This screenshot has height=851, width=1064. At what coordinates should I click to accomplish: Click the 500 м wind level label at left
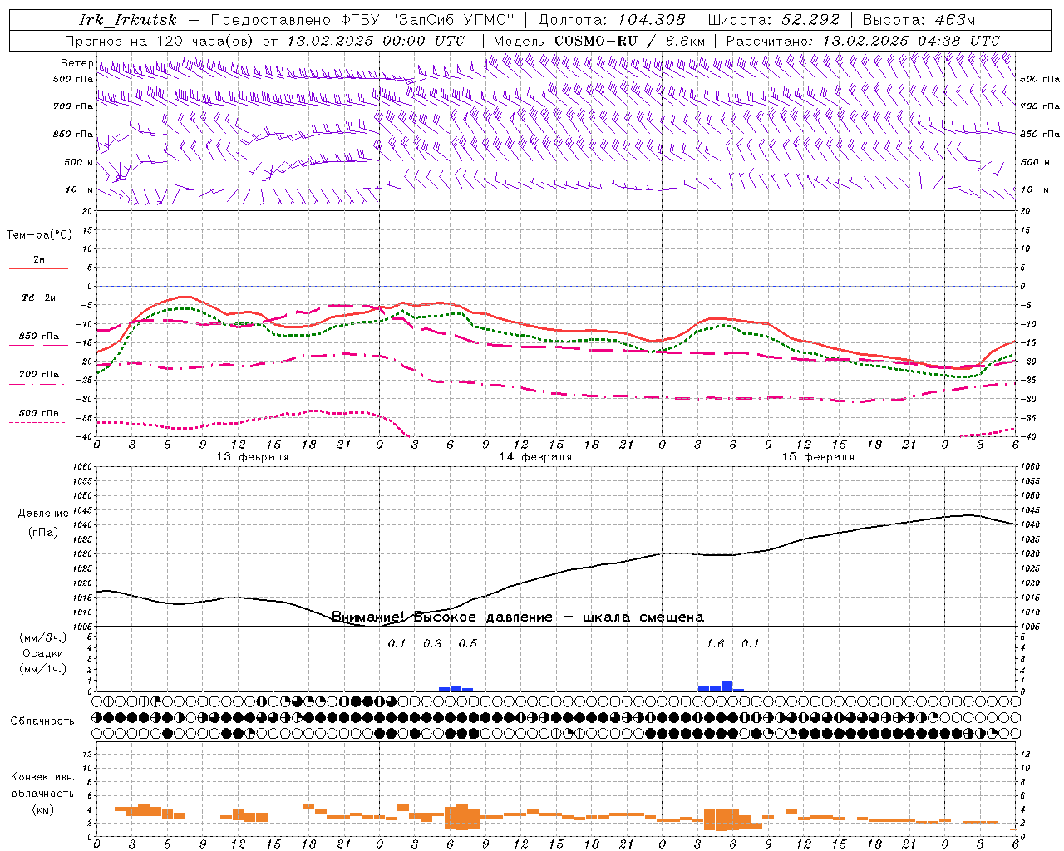pyautogui.click(x=79, y=162)
